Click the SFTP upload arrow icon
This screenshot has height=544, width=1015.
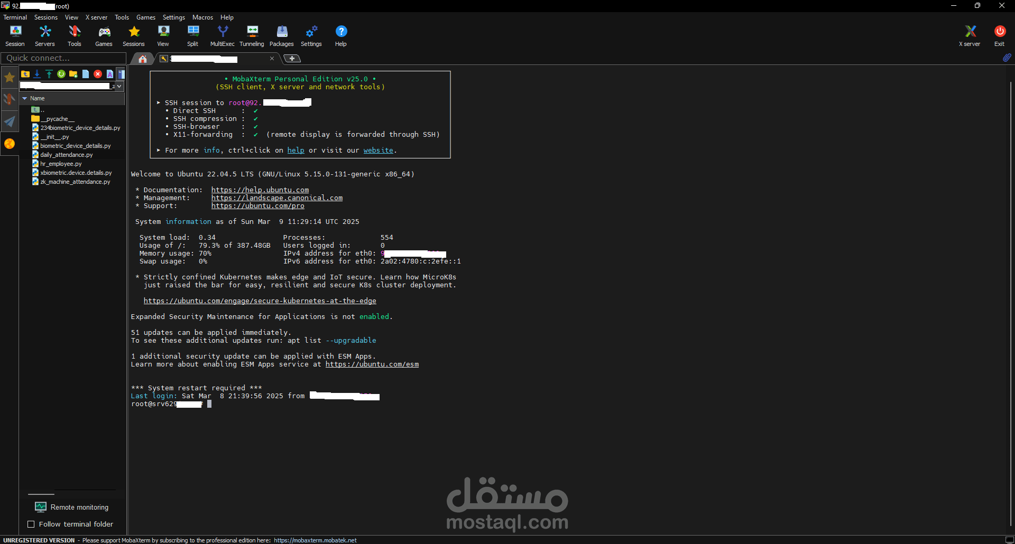49,74
